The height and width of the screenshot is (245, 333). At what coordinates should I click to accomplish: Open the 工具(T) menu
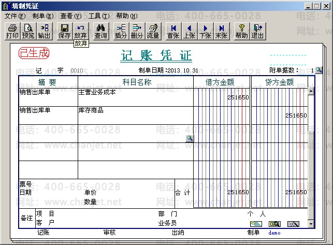pyautogui.click(x=99, y=16)
